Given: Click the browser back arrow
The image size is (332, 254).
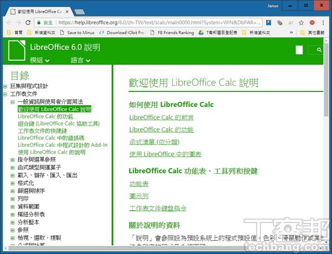Looking at the screenshot, I should (x=9, y=23).
